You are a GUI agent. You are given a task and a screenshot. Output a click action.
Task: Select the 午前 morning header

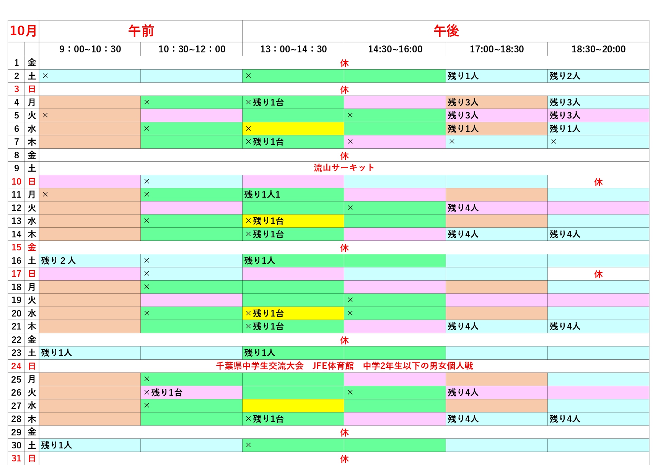141,31
